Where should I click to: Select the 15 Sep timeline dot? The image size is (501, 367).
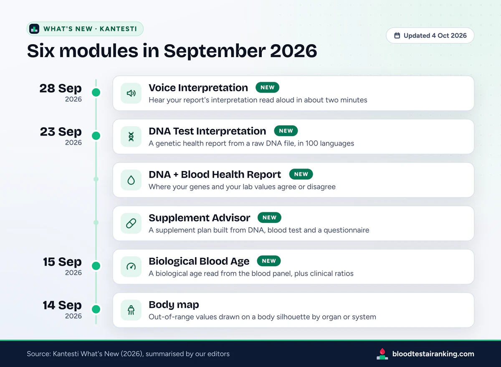pyautogui.click(x=96, y=266)
